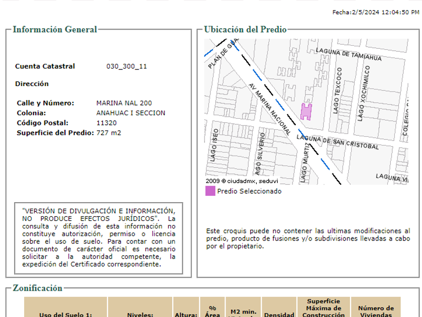Click the Colonia label
This screenshot has height=317, width=422.
pyautogui.click(x=31, y=113)
